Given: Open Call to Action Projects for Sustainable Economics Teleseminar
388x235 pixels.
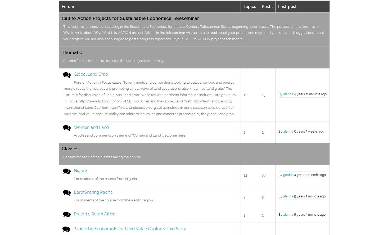Looking at the screenshot, I should pos(130,19).
